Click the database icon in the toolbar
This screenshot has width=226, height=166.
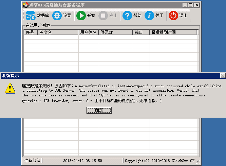[31, 16]
